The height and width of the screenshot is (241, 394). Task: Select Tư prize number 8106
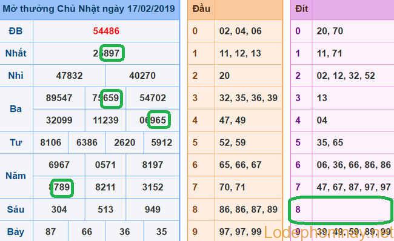(x=50, y=142)
